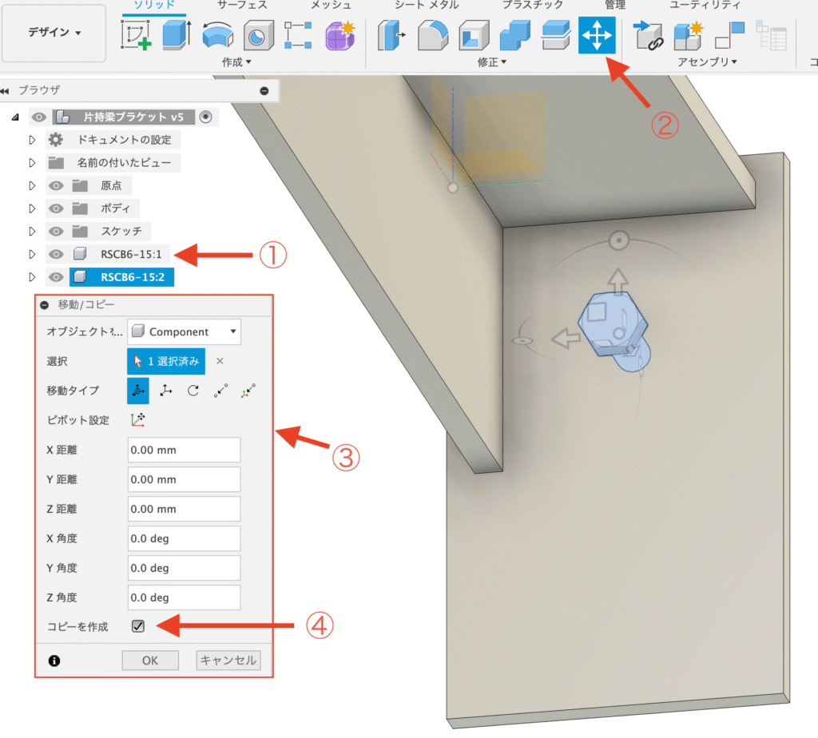Open the デザイン workspace dropdown

[54, 33]
